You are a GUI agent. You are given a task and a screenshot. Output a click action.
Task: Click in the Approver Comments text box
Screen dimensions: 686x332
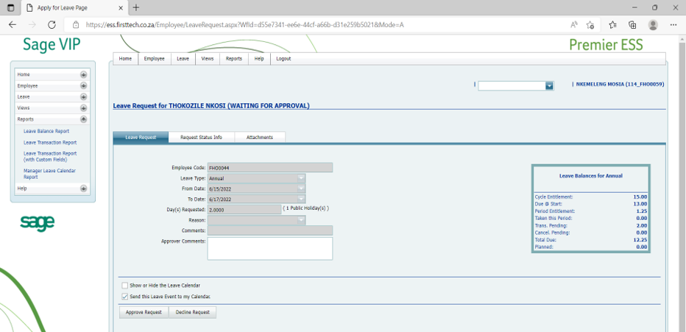point(269,248)
